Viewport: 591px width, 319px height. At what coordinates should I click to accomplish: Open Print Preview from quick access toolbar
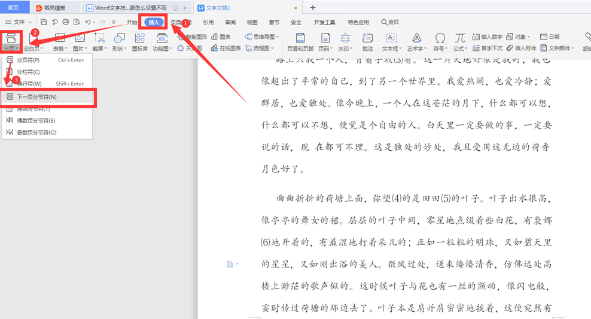point(77,22)
